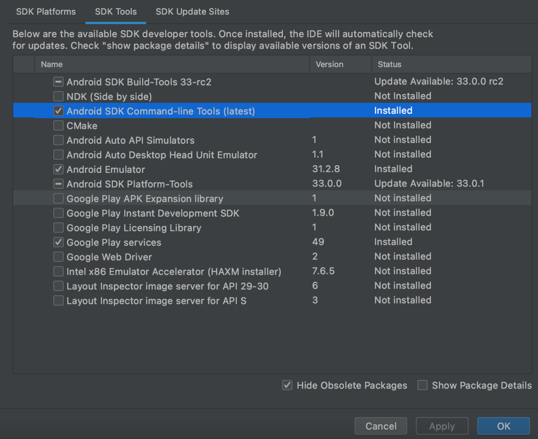The width and height of the screenshot is (538, 439).
Task: Check Layout Inspector image server for API S
Action: (x=58, y=301)
